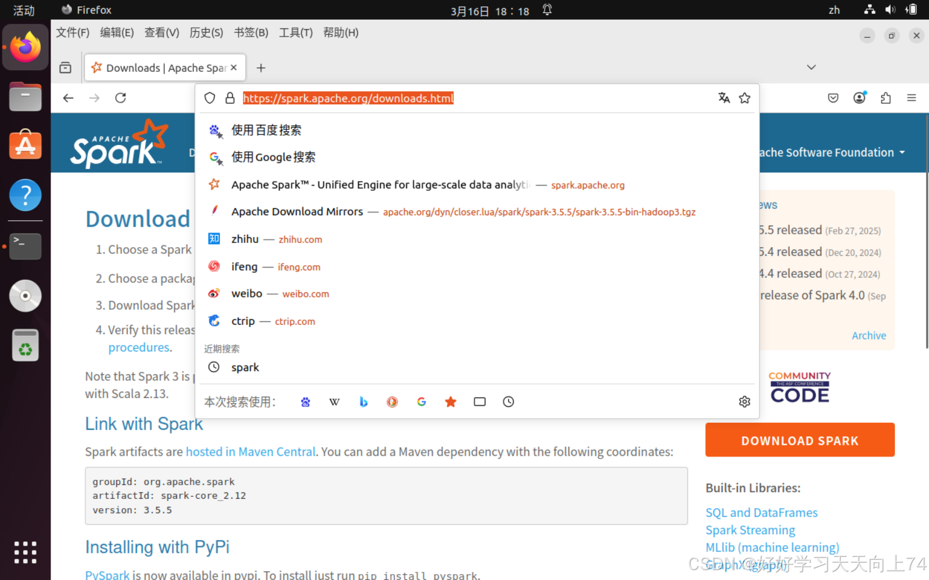Open the Firefox application menu hamburger icon
The image size is (929, 580).
pos(911,98)
